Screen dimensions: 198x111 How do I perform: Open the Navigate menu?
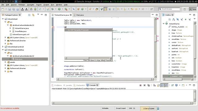31,5
